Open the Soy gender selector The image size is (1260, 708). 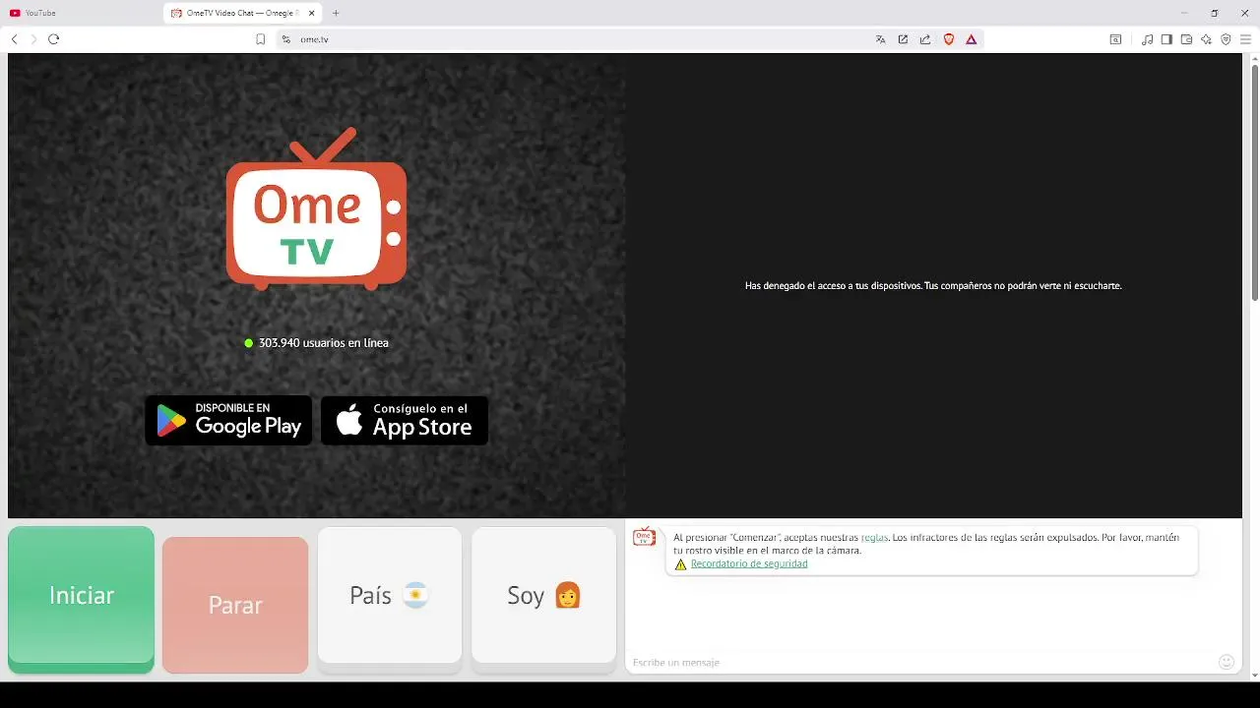[543, 599]
